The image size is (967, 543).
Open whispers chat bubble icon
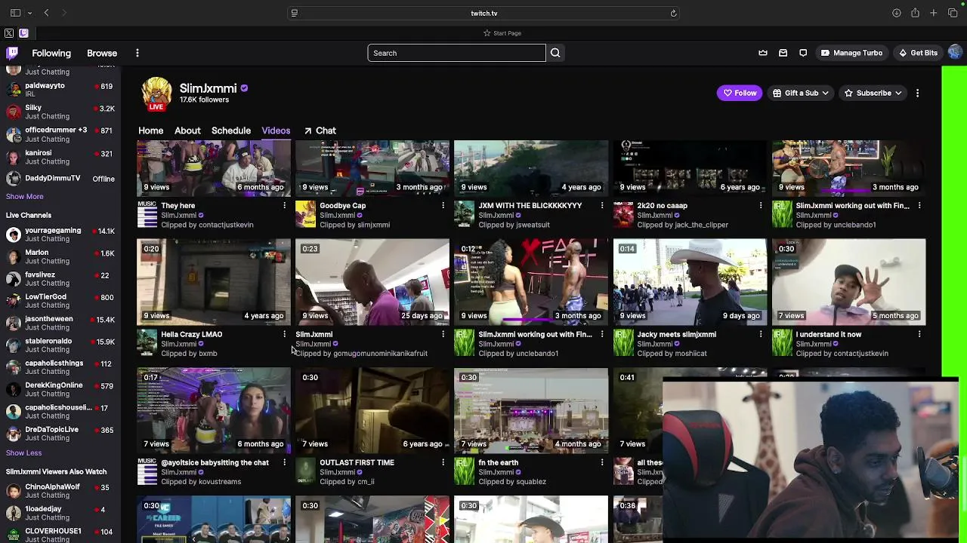tap(803, 53)
